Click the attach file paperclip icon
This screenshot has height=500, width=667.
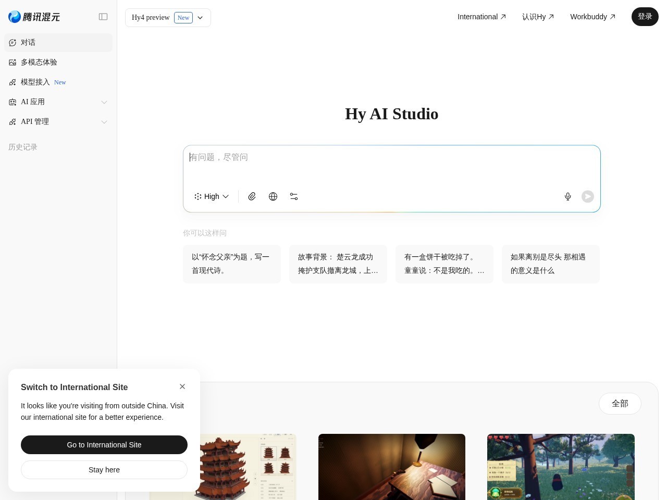point(252,196)
